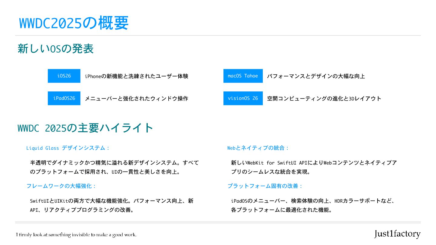Click the iOS26 blue label box
Screen dimensions: 436x245
(x=64, y=76)
